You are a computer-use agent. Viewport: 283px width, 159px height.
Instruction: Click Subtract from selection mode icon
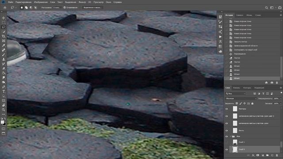coord(31,8)
